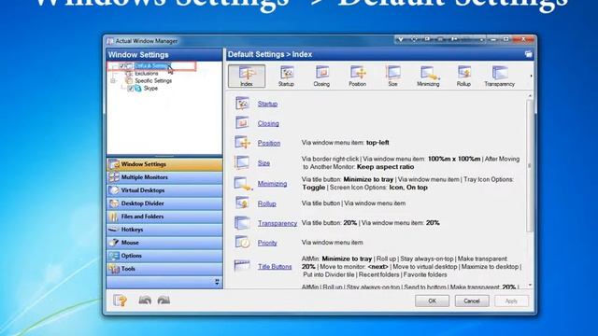This screenshot has width=598, height=336.
Task: Click the Closing link in the index list
Action: 268,123
